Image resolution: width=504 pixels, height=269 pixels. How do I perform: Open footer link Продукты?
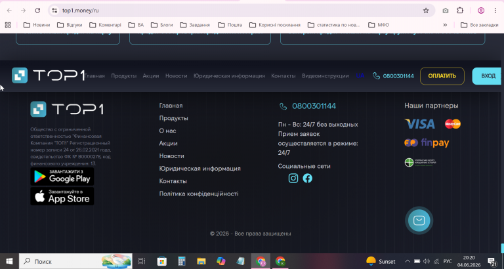[x=173, y=118]
